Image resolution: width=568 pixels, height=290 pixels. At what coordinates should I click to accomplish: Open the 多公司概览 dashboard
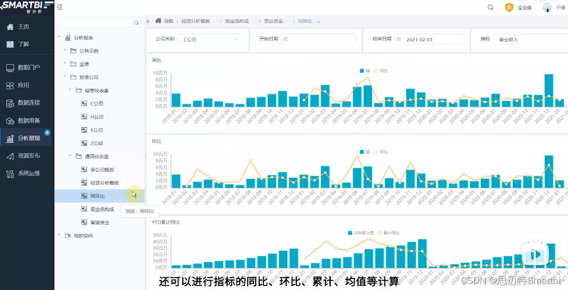tap(102, 170)
